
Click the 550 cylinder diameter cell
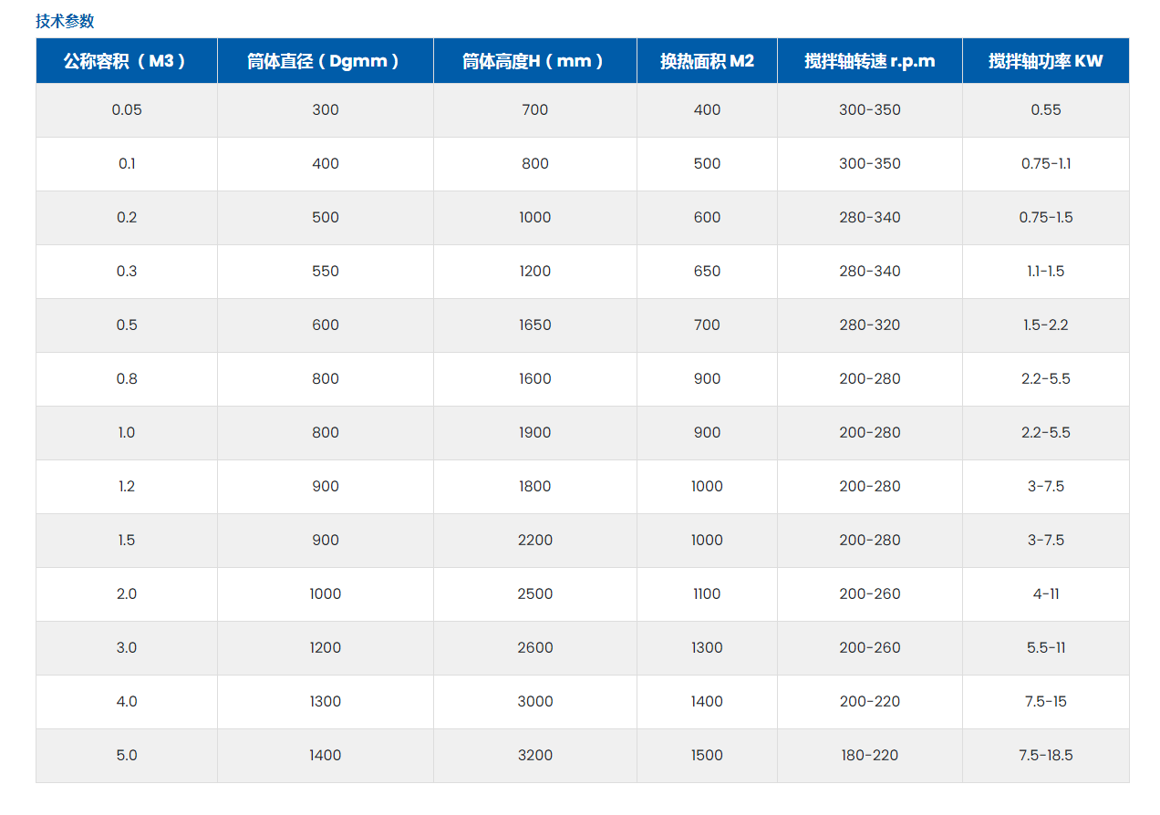click(326, 271)
